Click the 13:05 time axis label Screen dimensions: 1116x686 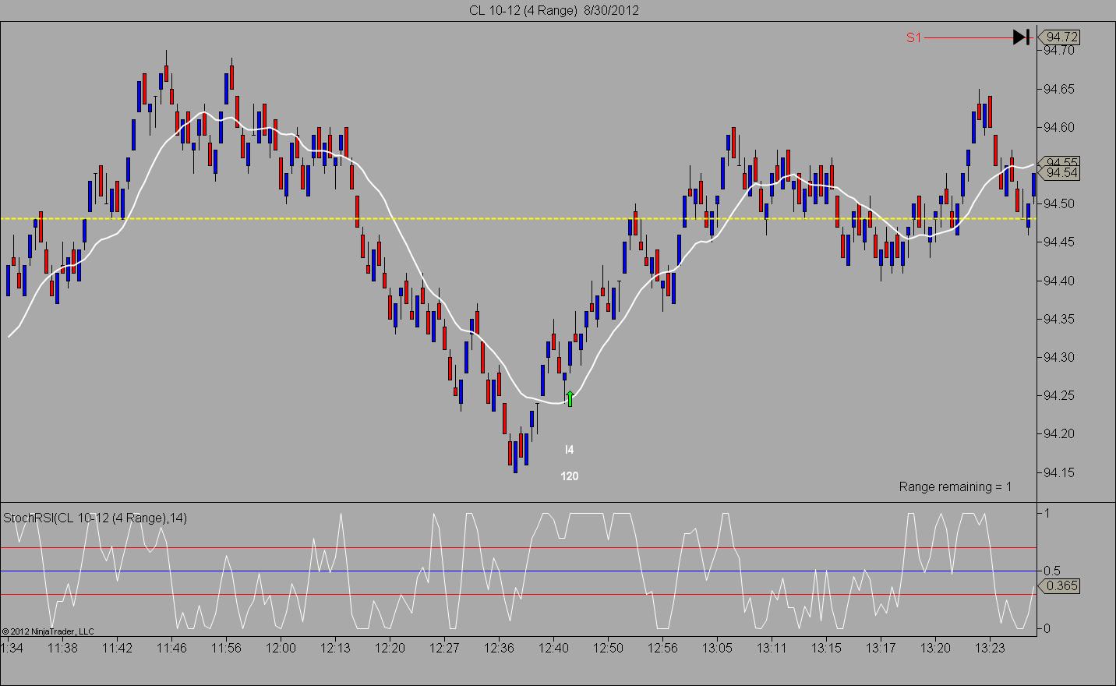pos(717,648)
